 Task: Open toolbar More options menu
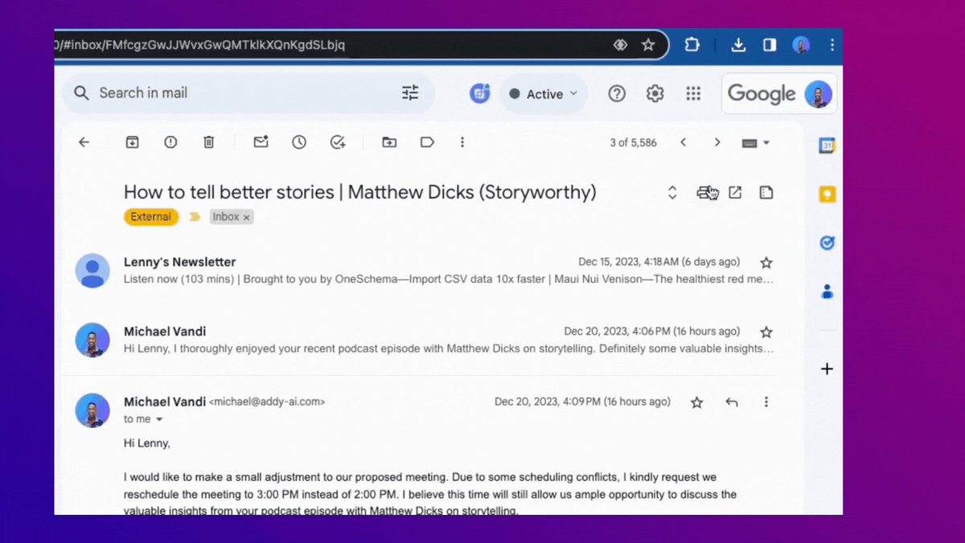click(x=462, y=142)
